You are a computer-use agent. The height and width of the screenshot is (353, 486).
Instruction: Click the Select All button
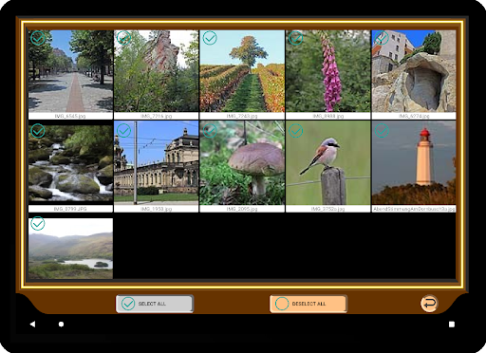[x=155, y=304]
